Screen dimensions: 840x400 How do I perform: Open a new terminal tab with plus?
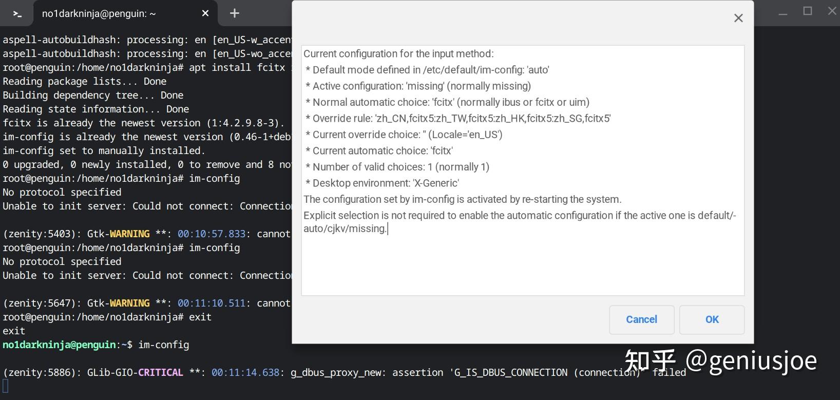pos(235,14)
